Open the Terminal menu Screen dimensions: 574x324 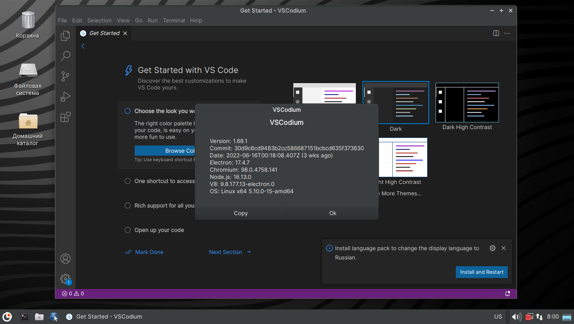click(x=173, y=20)
